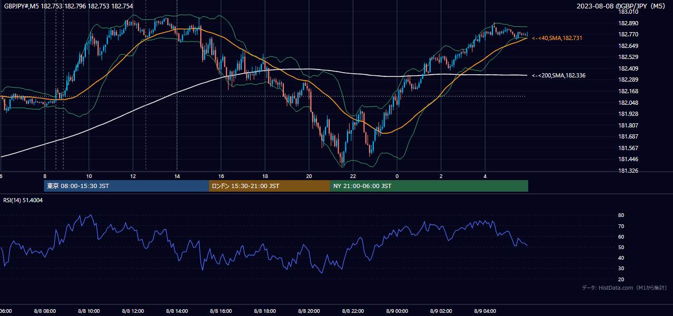673x316 pixels.
Task: Click hour label 10 on price chart time axis
Action: pyautogui.click(x=89, y=176)
